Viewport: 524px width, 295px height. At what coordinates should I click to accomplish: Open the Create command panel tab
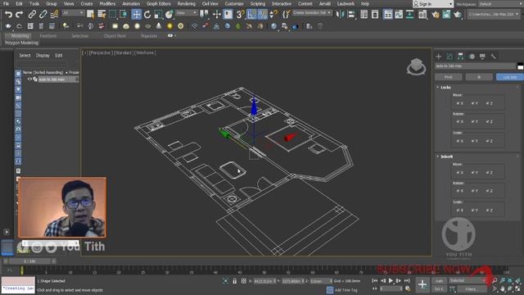439,57
